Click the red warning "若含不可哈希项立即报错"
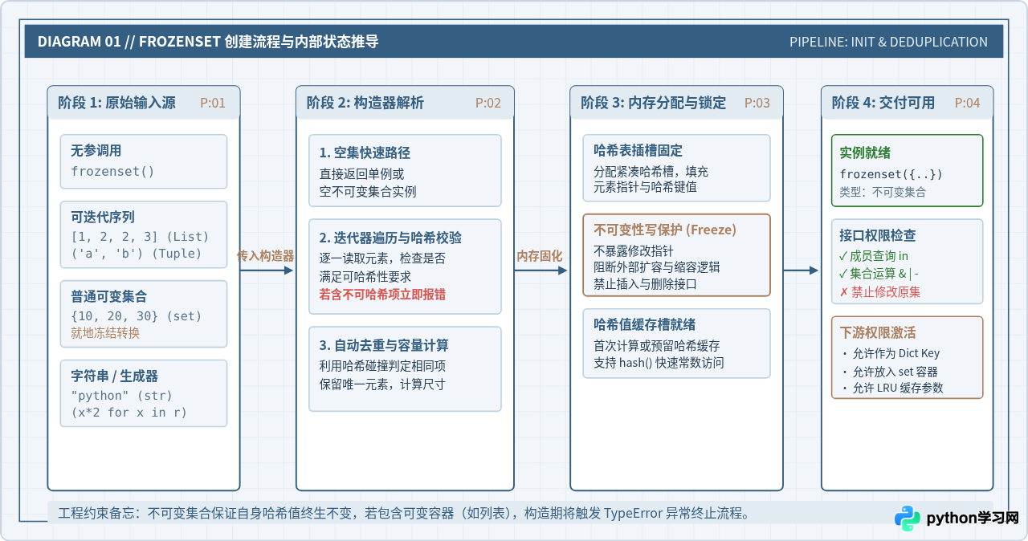 tap(382, 295)
